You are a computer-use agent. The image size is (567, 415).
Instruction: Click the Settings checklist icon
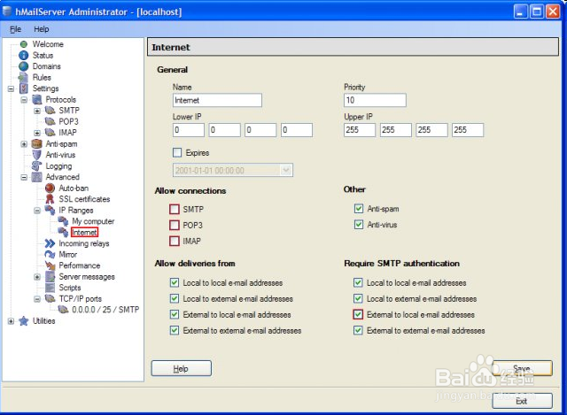[24, 88]
